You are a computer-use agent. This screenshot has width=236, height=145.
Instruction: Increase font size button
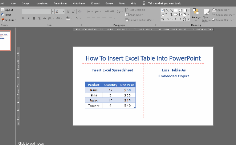click(x=68, y=12)
